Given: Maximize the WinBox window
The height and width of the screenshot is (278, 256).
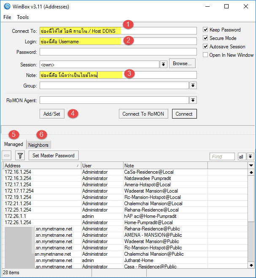Looking at the screenshot, I should coord(226,6).
